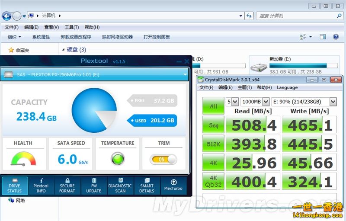
Task: Open 查看(V) menu in Explorer
Action: point(51,27)
